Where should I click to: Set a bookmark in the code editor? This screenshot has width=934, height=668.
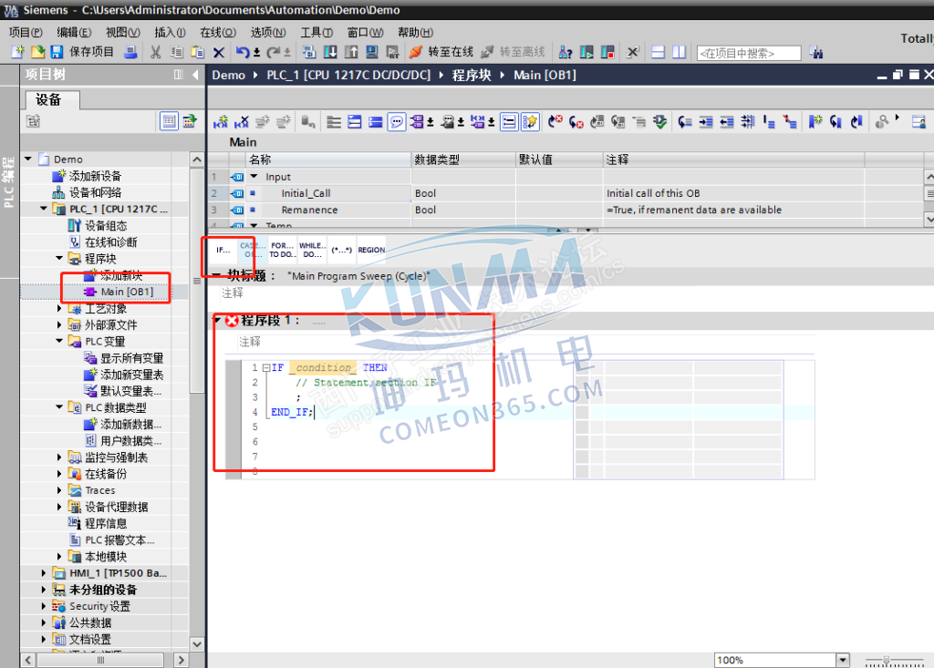click(815, 121)
